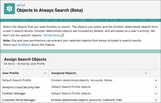Select the Customer Portal Manager profile
The height and width of the screenshot is (103, 161).
19,100
